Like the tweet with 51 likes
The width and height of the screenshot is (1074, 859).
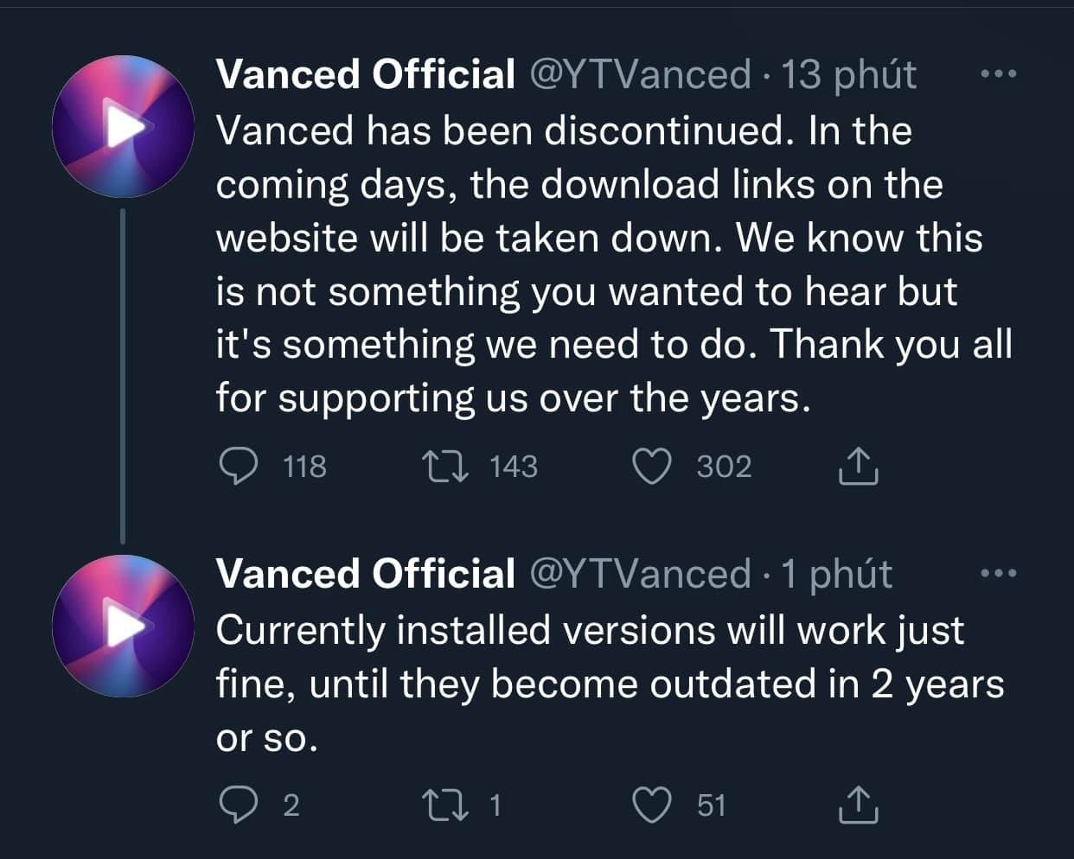click(x=653, y=805)
